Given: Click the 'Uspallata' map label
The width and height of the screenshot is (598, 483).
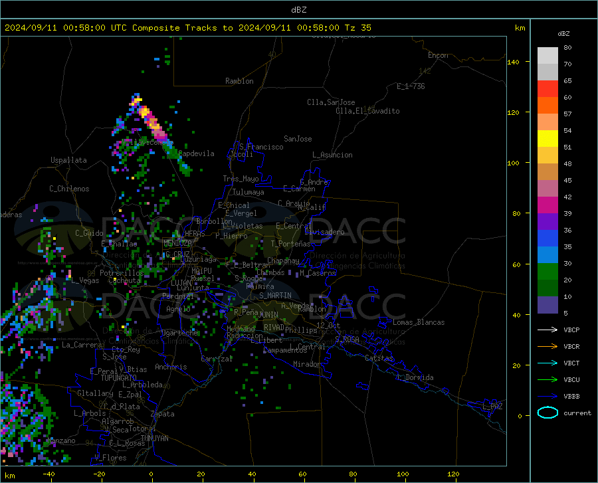Looking at the screenshot, I should pos(68,160).
